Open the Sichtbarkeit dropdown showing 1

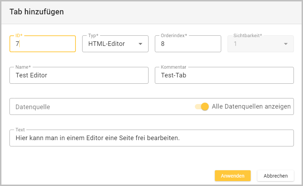point(256,44)
